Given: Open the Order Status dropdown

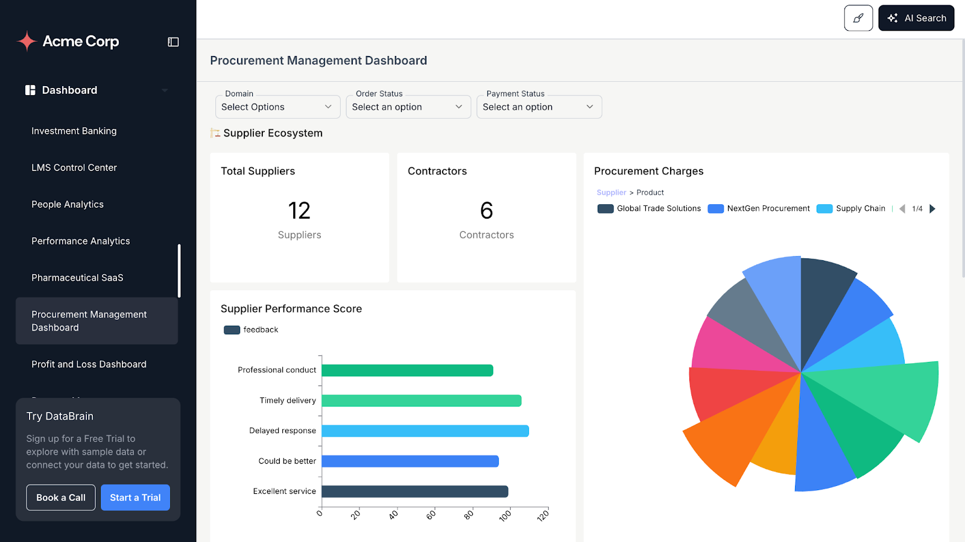Looking at the screenshot, I should (408, 107).
